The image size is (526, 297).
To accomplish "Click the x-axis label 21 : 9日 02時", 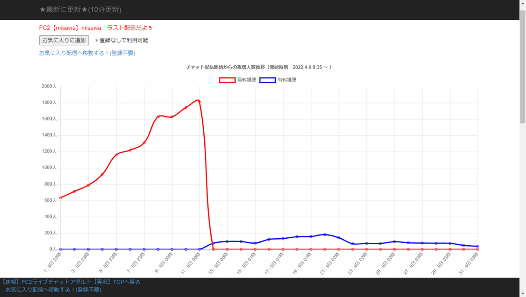I will 330,262.
